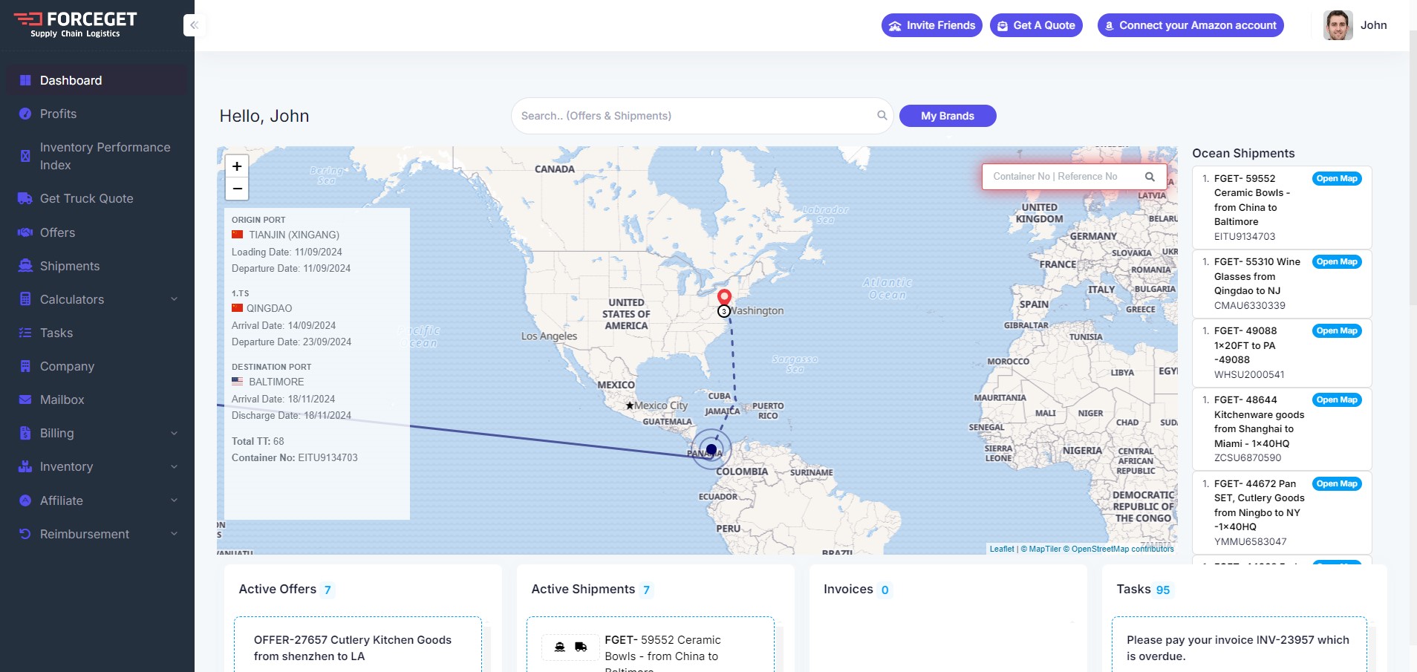Click the Get Truck Quote truck icon

point(25,198)
